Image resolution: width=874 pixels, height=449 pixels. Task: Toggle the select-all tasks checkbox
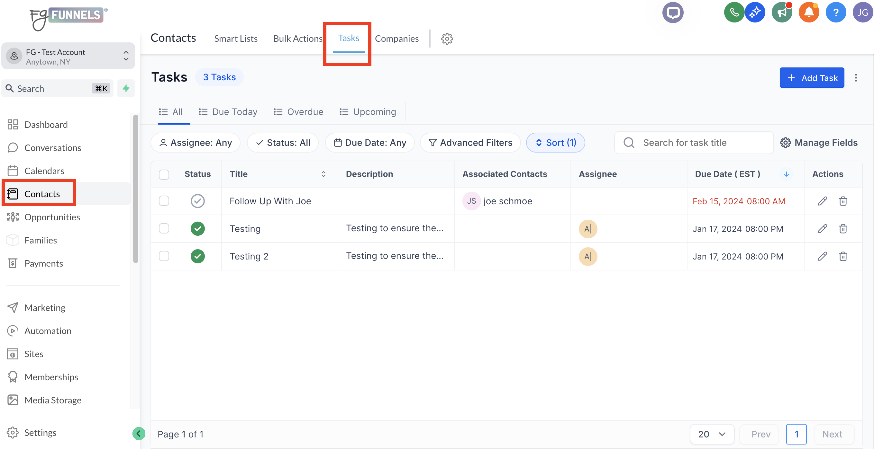(164, 174)
